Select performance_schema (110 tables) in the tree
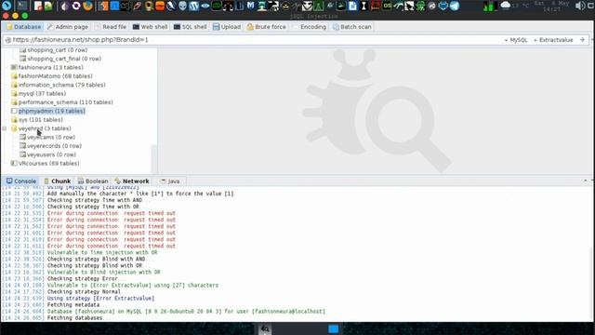Image resolution: width=595 pixels, height=335 pixels. [x=66, y=102]
